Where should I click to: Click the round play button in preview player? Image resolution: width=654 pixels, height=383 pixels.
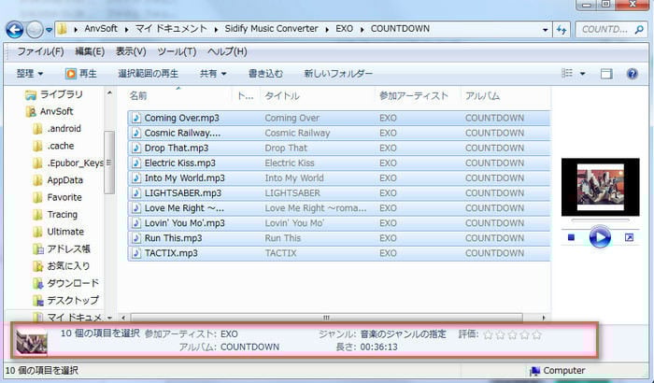click(x=600, y=237)
